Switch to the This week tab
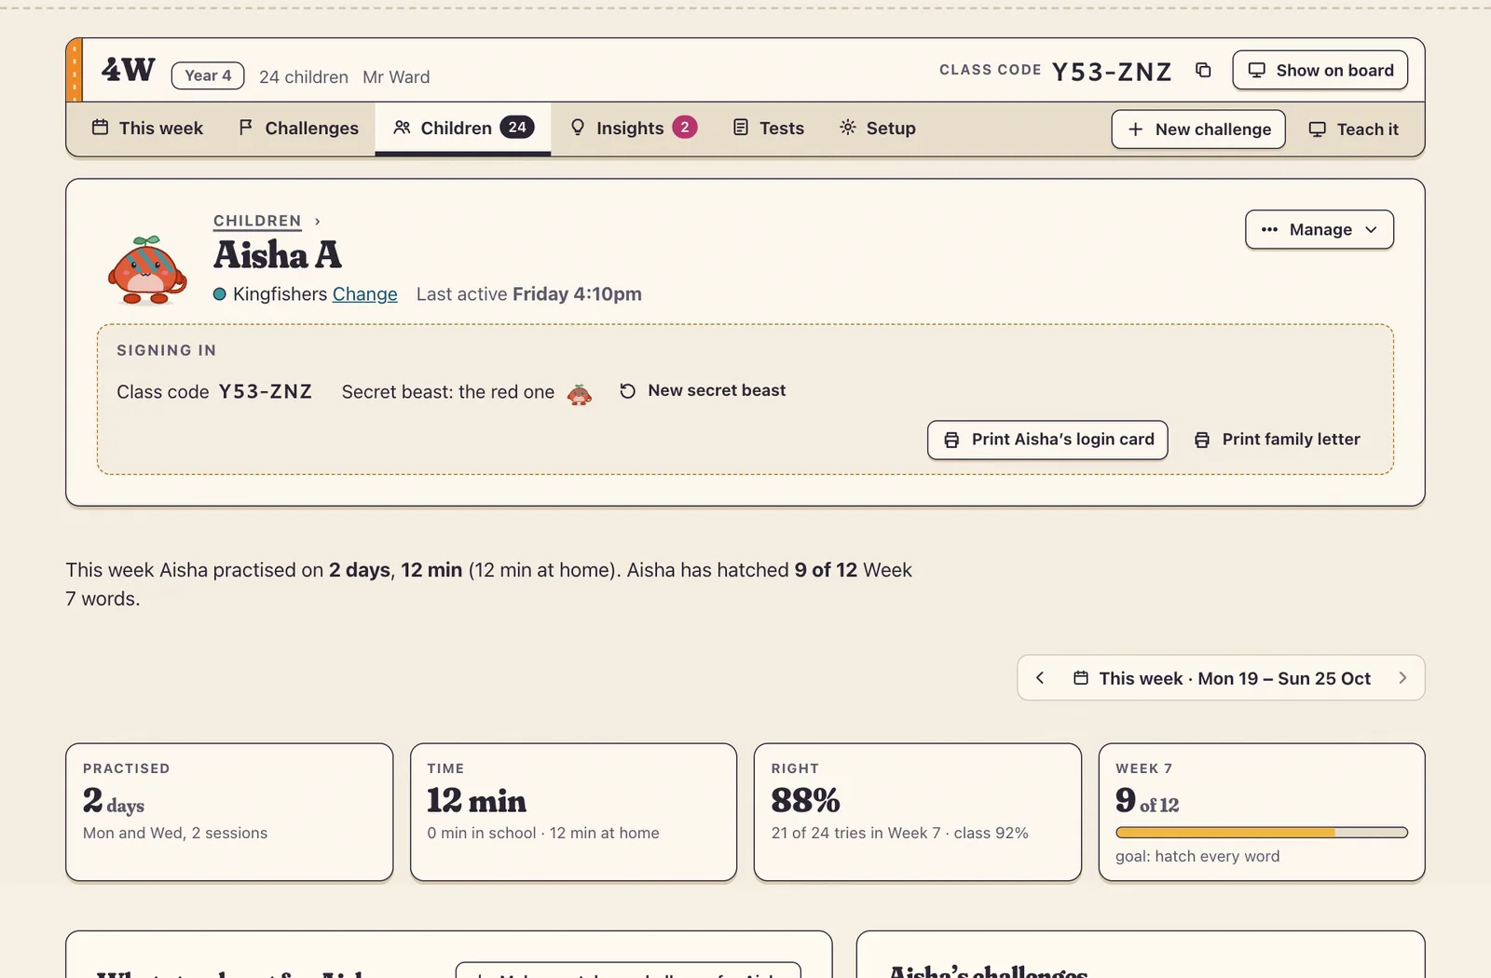 [147, 129]
